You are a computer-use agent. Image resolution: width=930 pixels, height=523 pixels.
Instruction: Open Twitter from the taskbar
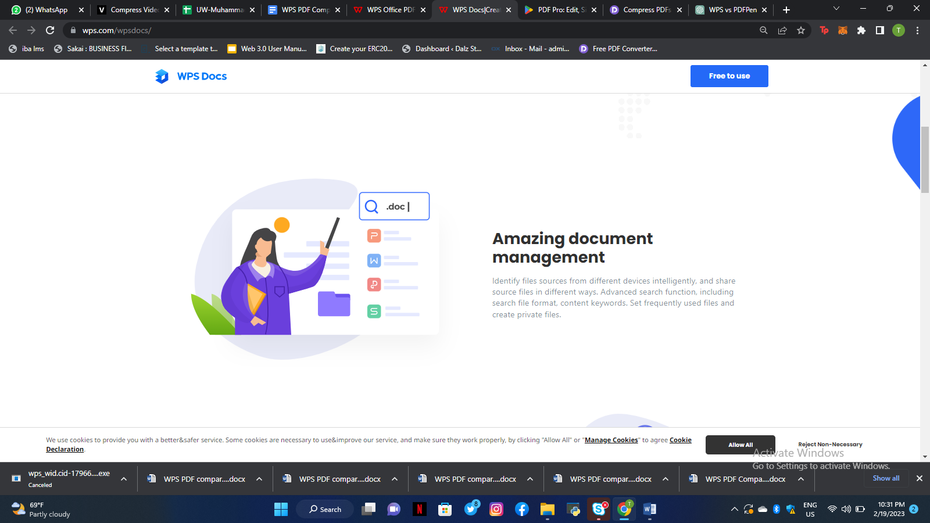[x=471, y=509]
